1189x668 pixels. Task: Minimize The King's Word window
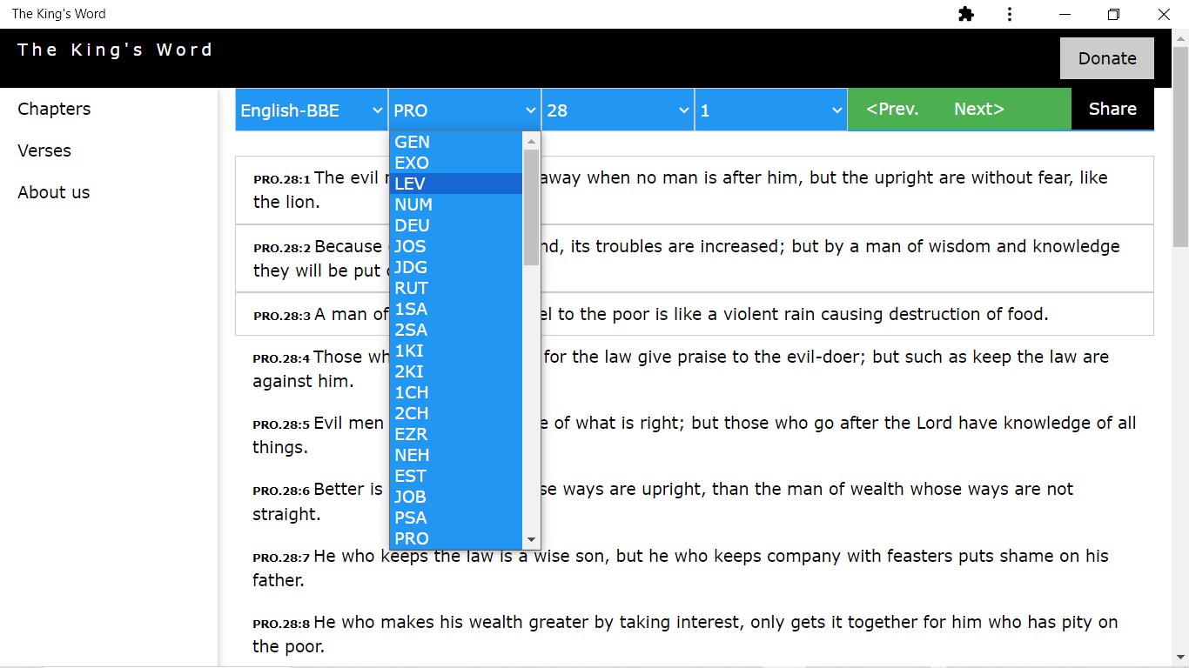1064,14
